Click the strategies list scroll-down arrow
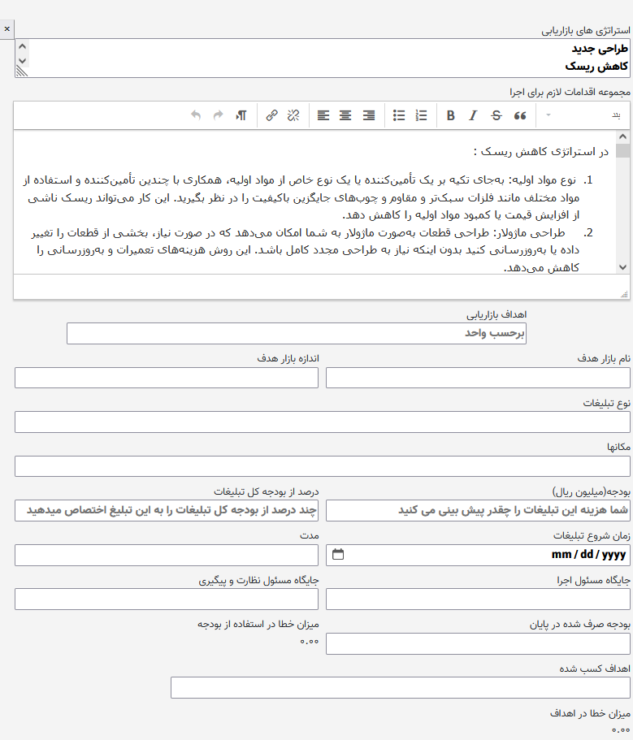This screenshot has height=740, width=633. pos(22,60)
